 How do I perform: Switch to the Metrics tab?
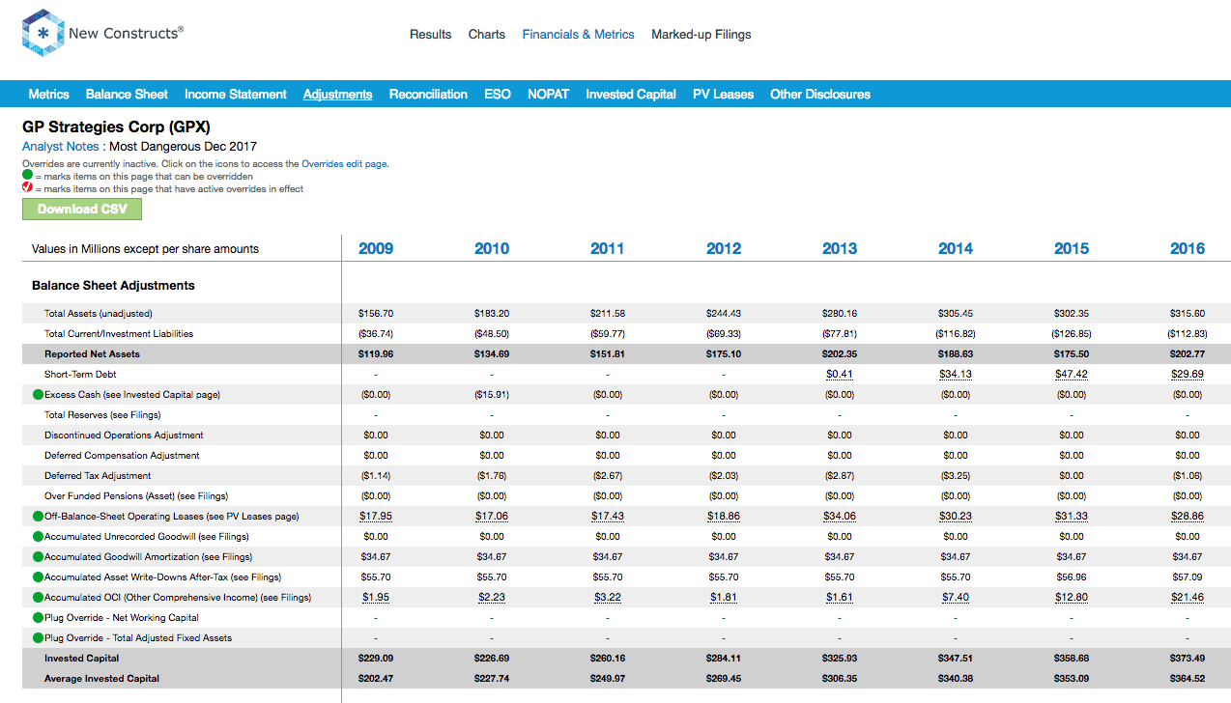pos(49,94)
